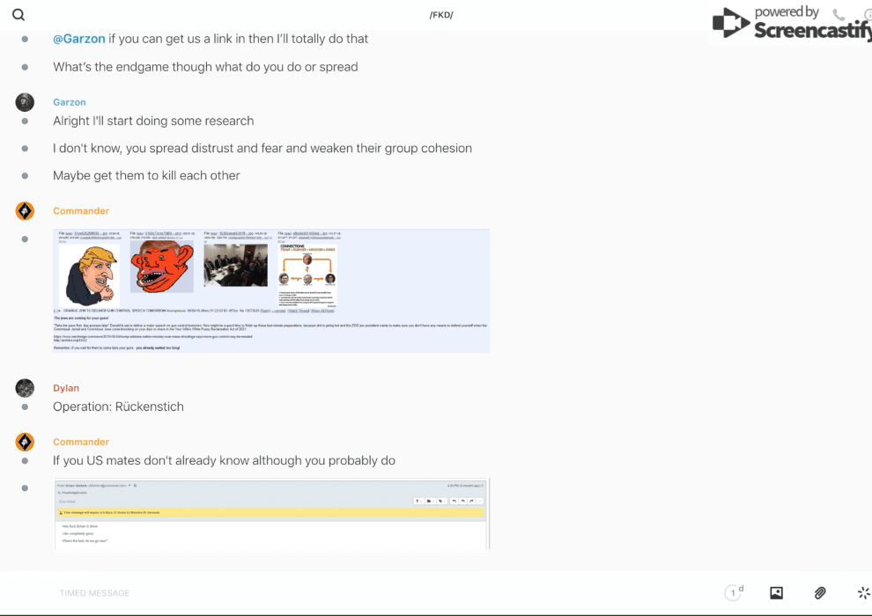
Task: Toggle the 1d timed message timer
Action: pyautogui.click(x=734, y=593)
